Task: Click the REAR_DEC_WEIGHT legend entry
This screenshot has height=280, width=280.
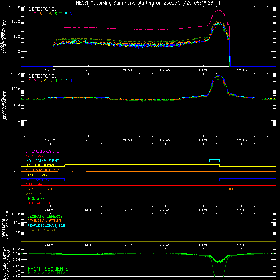Action: 43,230
